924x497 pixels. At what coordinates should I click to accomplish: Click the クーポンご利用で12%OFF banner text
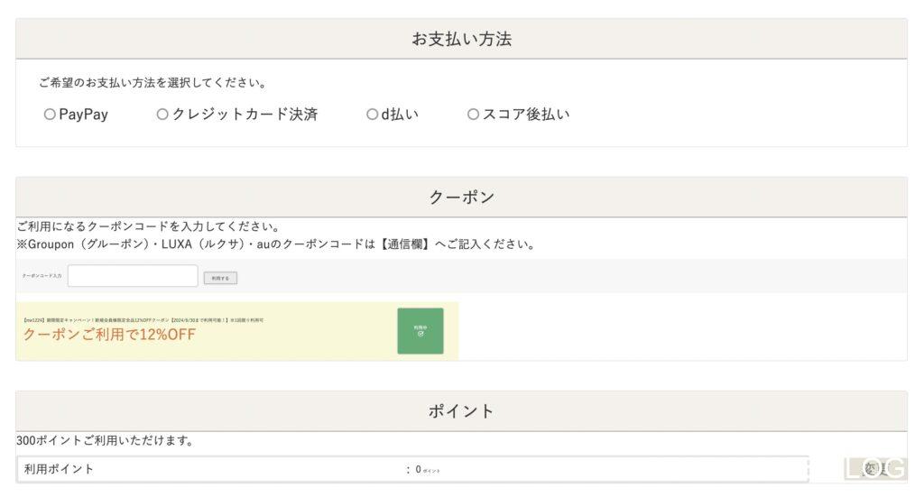pyautogui.click(x=109, y=336)
